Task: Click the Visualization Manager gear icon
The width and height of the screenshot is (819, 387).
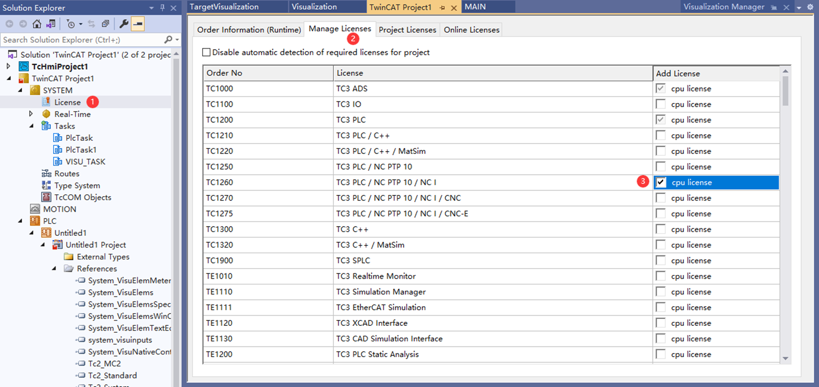Action: point(811,7)
